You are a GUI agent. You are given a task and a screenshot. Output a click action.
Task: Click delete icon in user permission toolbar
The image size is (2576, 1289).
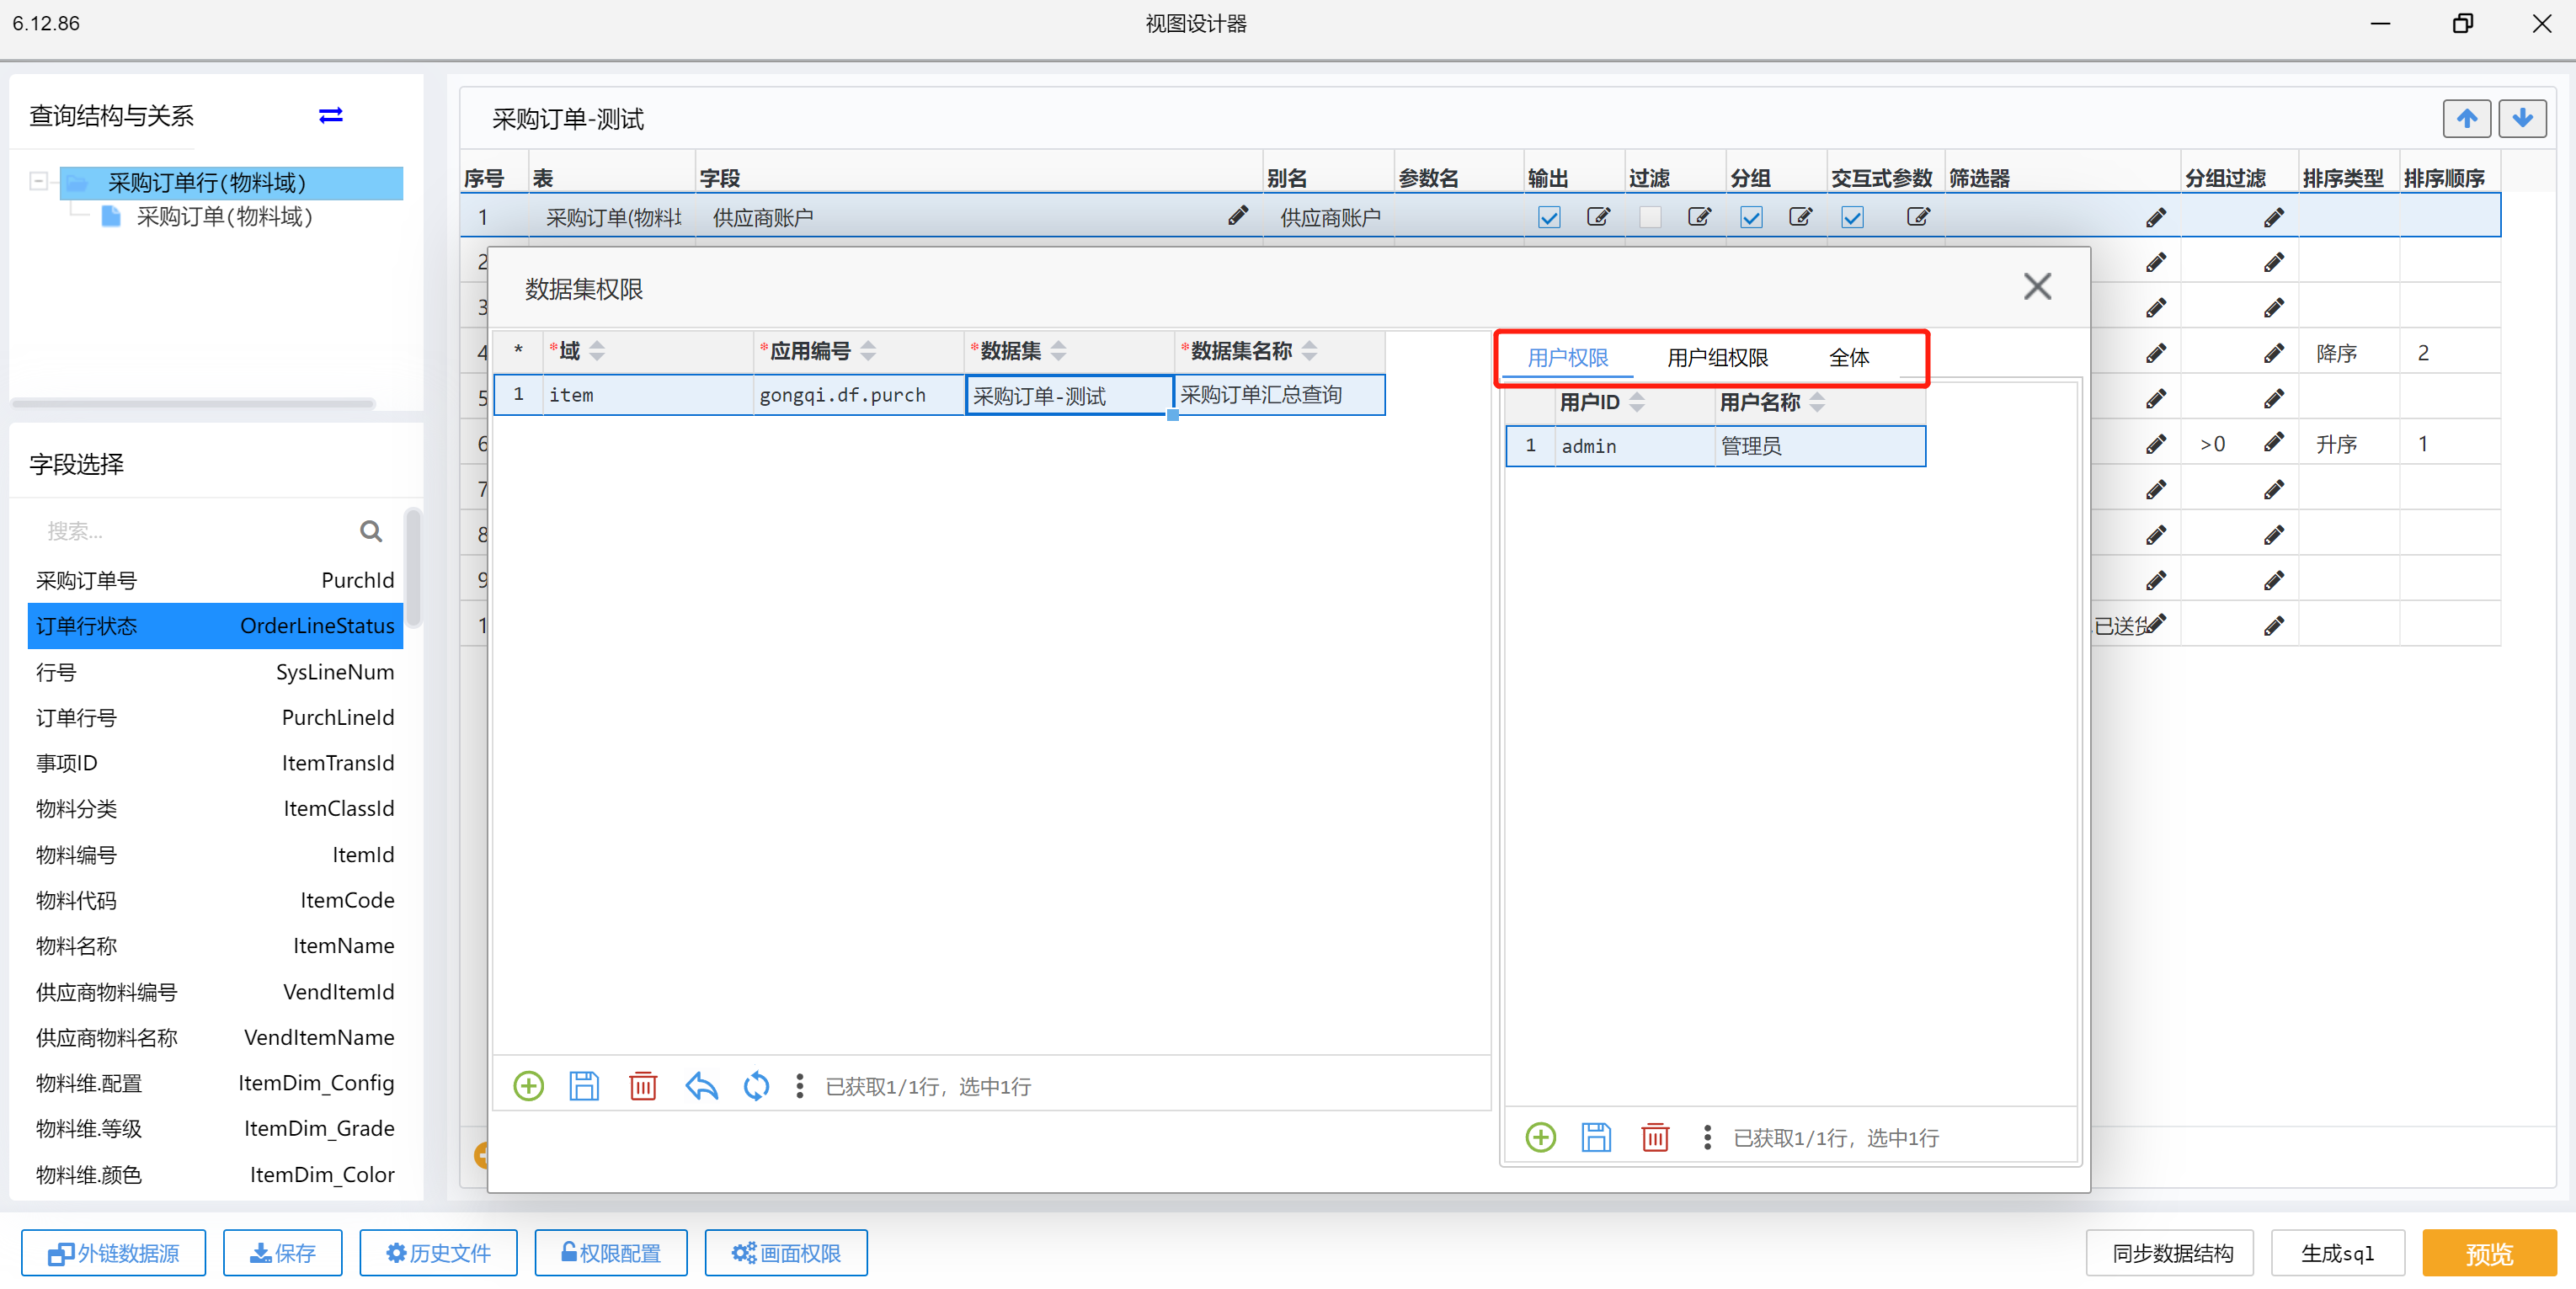click(x=1655, y=1137)
